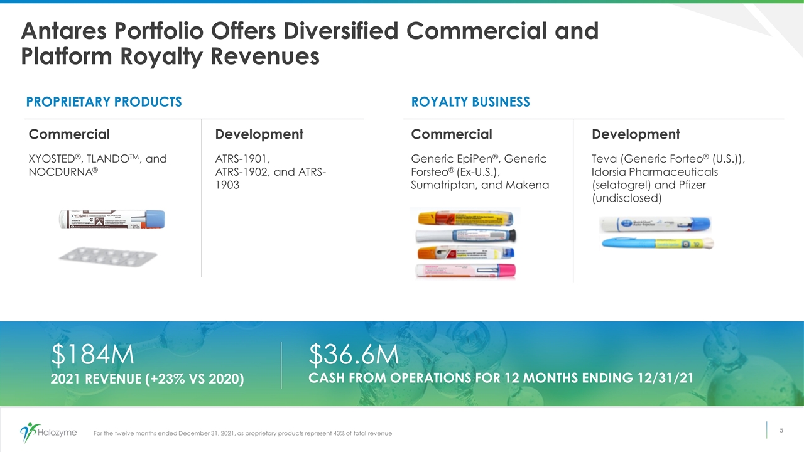Click the 'Generic EpiPen, Generic Forsteo' product list
804x452 pixels.
480,172
